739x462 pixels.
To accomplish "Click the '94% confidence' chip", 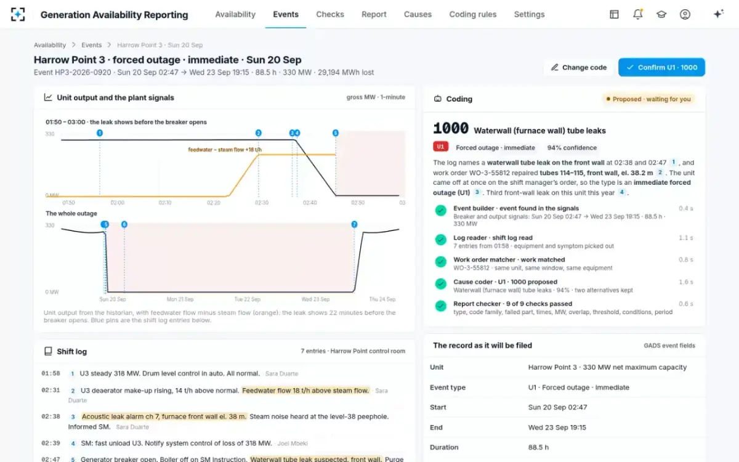I will (572, 148).
